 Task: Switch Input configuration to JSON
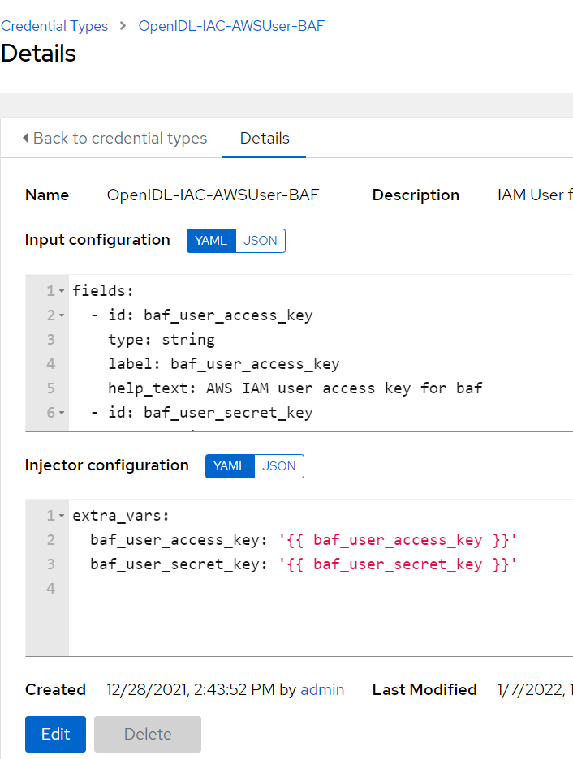click(x=261, y=241)
